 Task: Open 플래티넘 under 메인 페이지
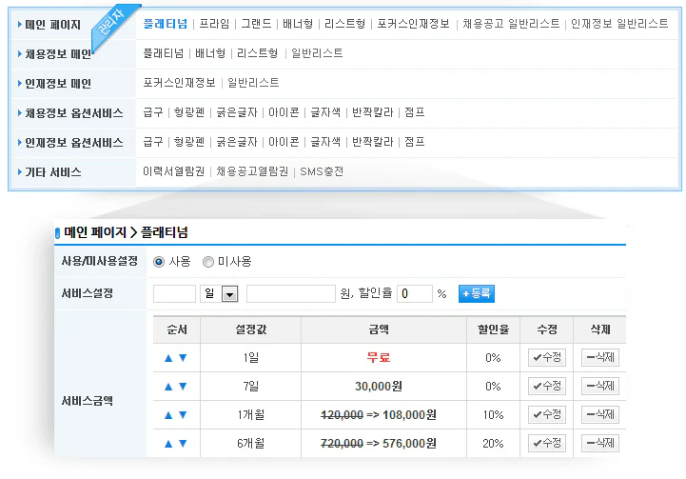pyautogui.click(x=166, y=24)
